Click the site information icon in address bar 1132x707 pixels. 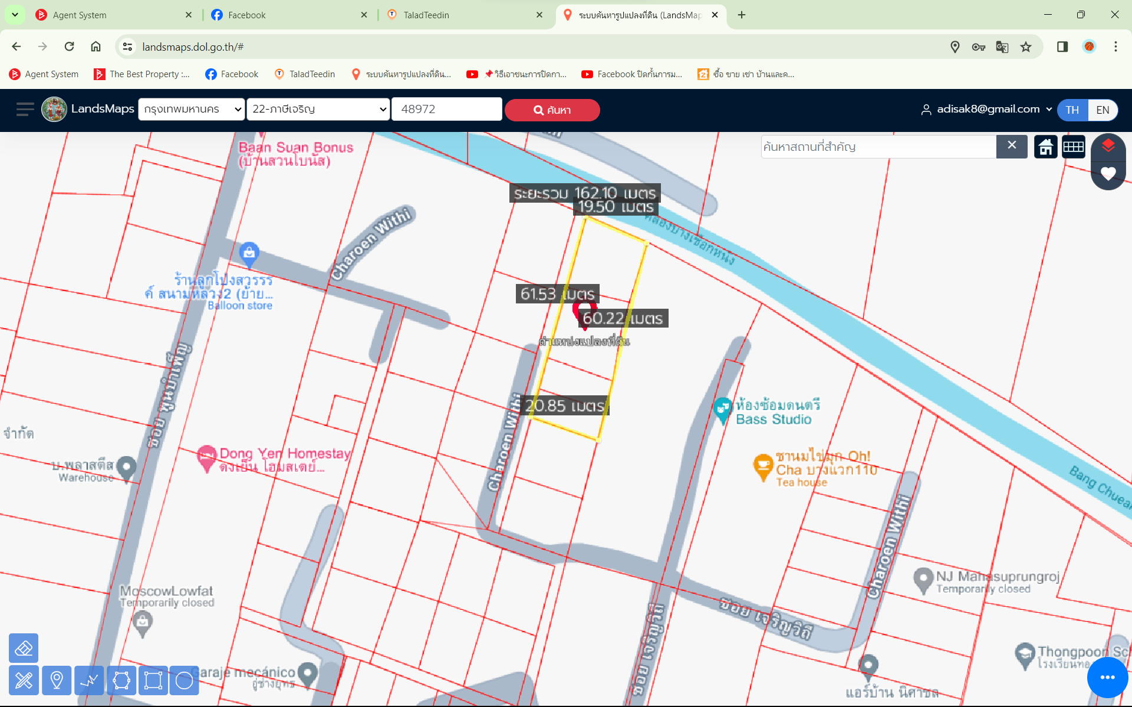127,47
